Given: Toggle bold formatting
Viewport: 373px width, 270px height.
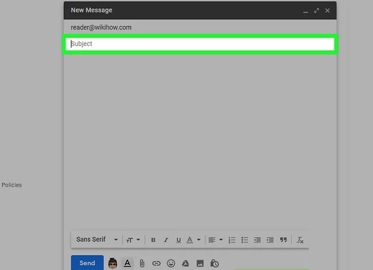Looking at the screenshot, I should click(153, 240).
